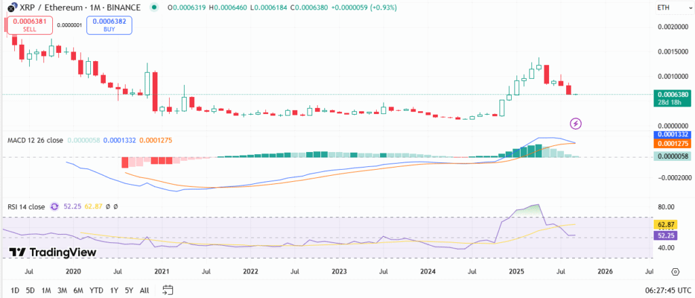Screen dimensions: 695x298
Task: Click the orange MACD signal value 0.0001275
Action: point(671,143)
